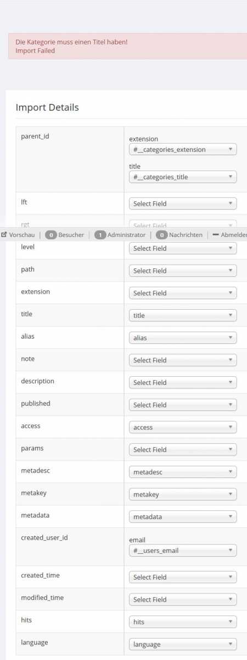Click the Abmelden minus icon

click(216, 235)
